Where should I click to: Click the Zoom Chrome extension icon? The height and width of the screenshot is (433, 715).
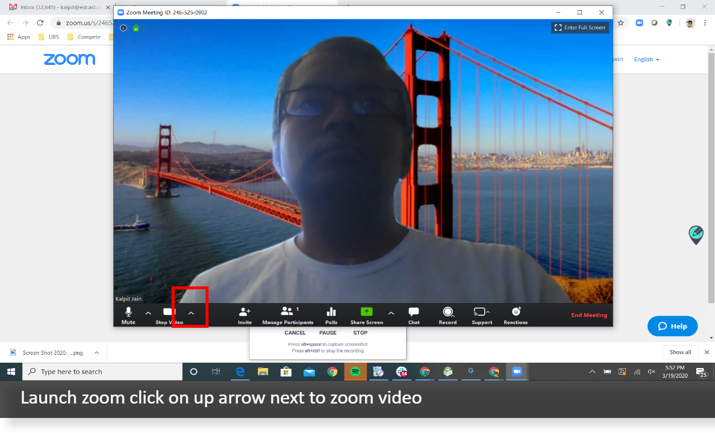click(x=639, y=23)
